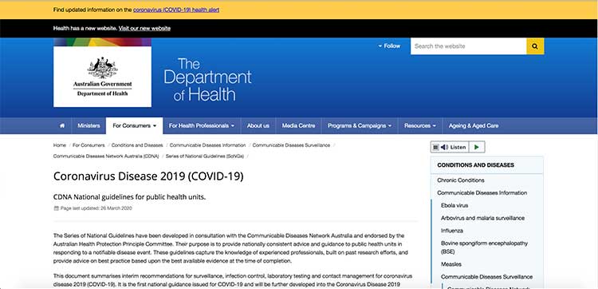Click 'Page last updated: 26 March 2020' text
Screen dimensions: 598x289
96,208
